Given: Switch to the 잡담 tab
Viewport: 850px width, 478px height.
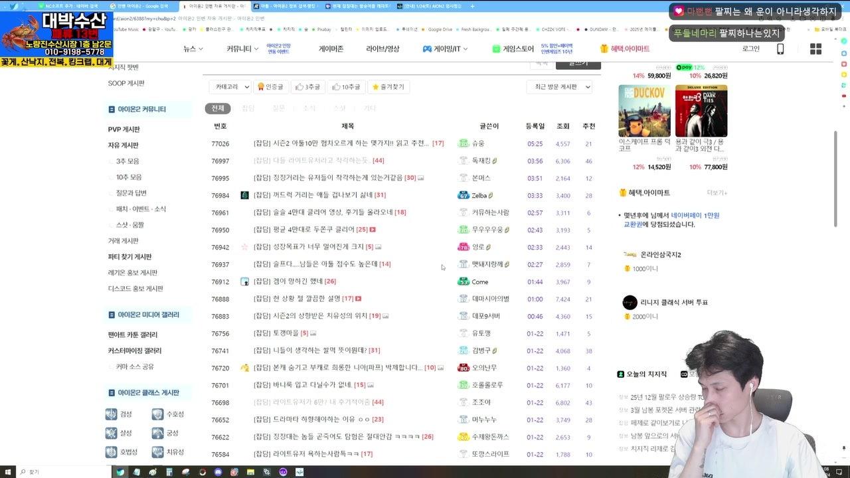Looking at the screenshot, I should tap(247, 108).
